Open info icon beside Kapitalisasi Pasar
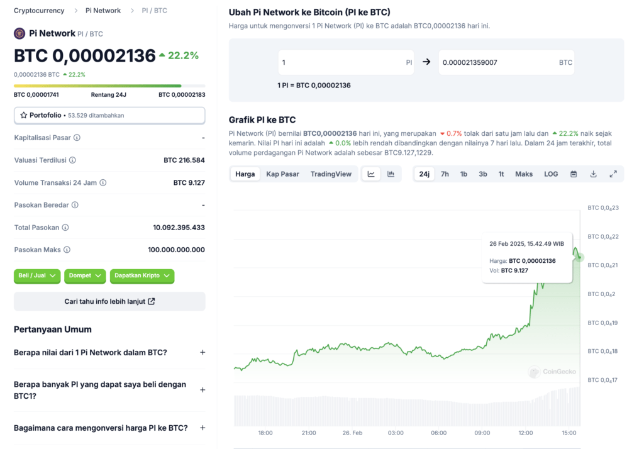644x449 pixels. (77, 138)
